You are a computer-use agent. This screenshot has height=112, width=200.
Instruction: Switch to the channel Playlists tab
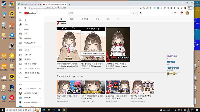coord(85,19)
